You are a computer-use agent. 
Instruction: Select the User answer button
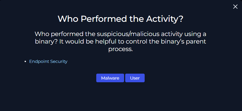[x=135, y=78]
